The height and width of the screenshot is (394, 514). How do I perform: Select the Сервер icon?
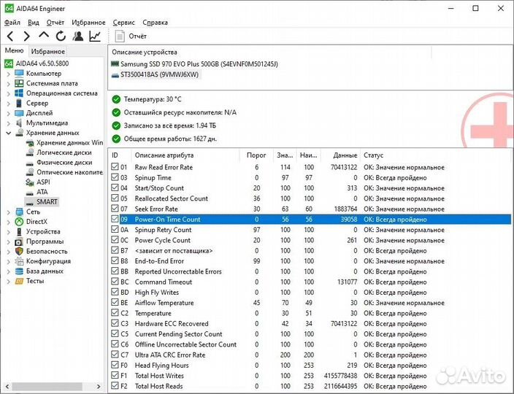[19, 103]
